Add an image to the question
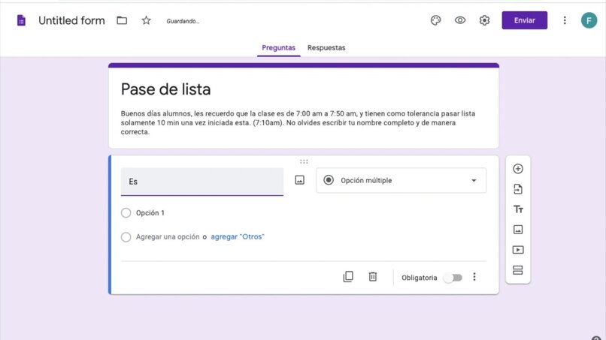 click(299, 180)
